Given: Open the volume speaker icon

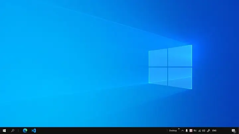Looking at the screenshot, I should [x=203, y=131].
